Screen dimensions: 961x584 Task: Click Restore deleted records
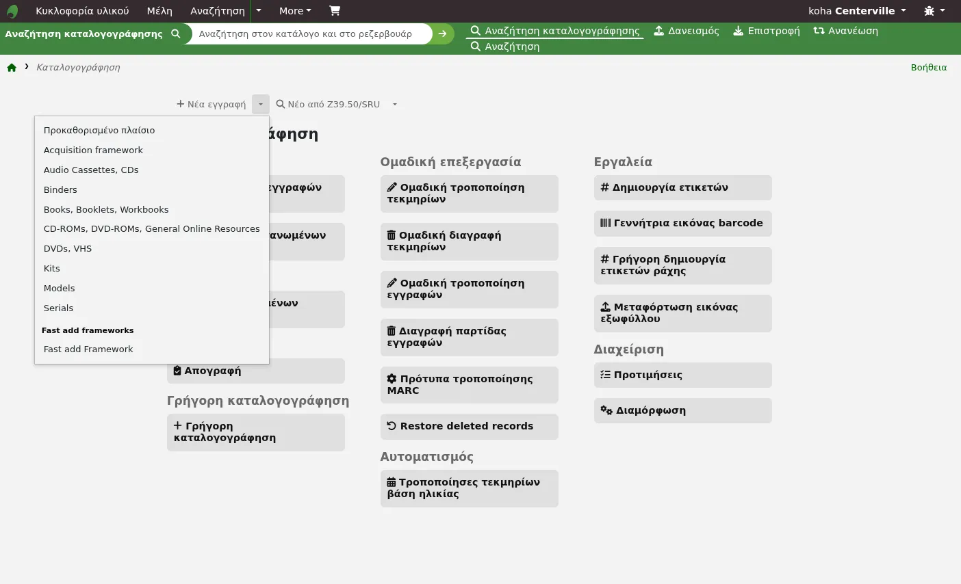[x=469, y=427]
